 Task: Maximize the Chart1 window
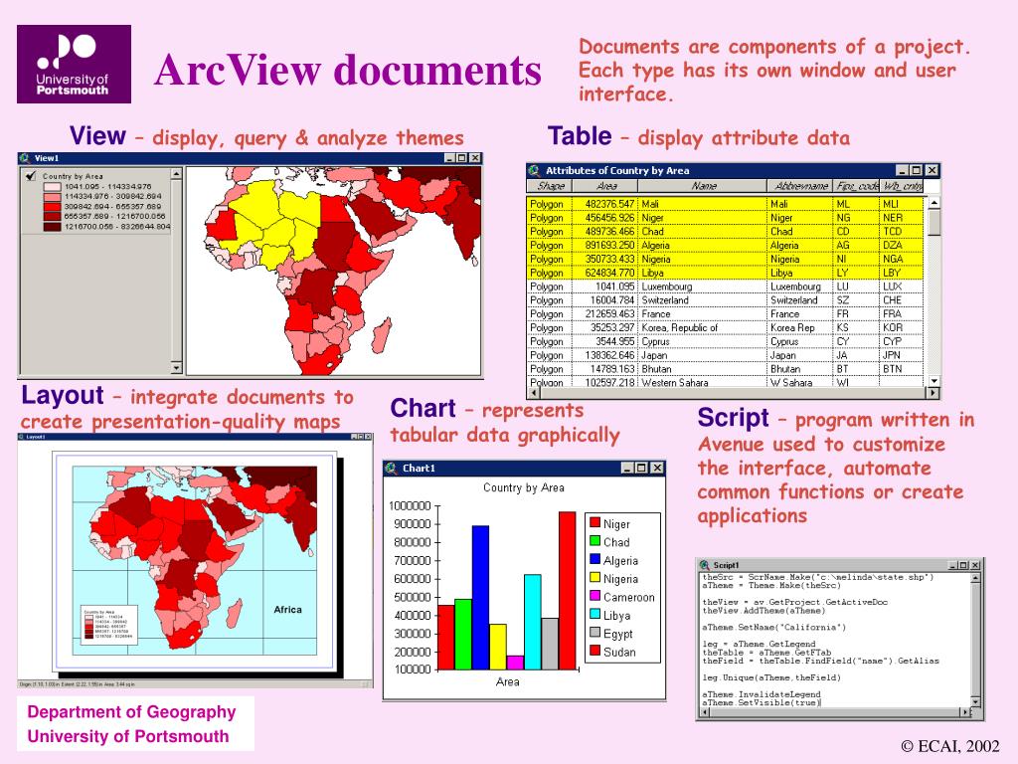click(x=641, y=468)
